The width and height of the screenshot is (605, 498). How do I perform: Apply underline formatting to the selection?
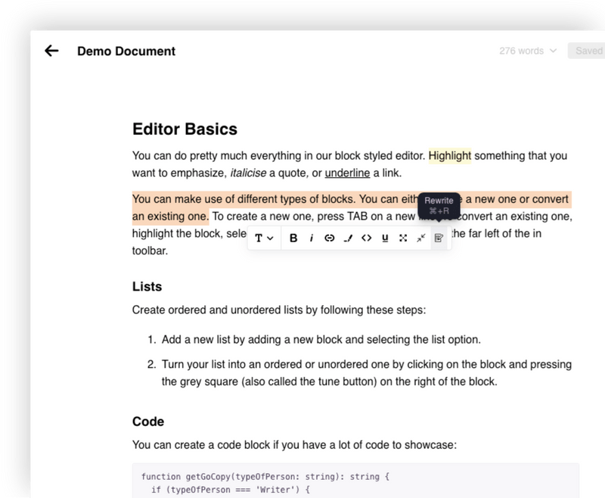385,238
